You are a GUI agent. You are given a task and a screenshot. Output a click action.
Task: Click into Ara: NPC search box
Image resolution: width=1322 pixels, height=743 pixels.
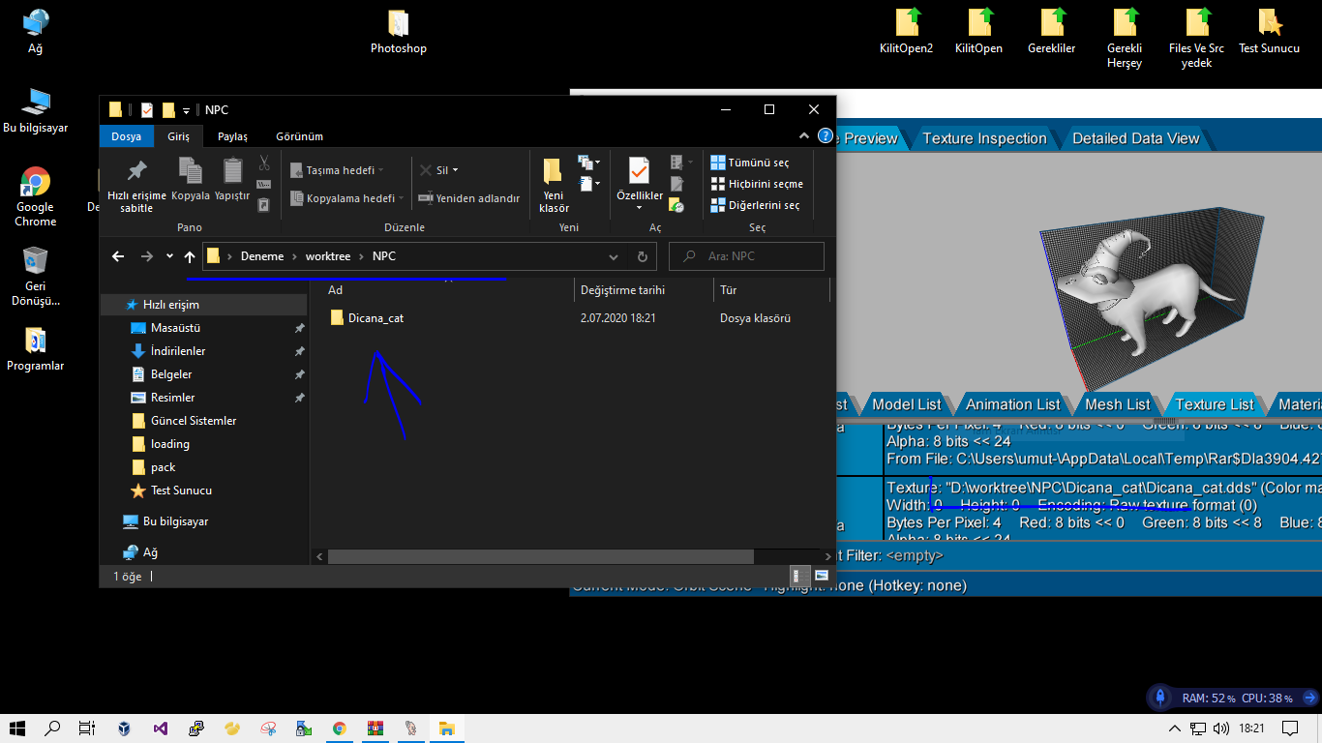pos(746,256)
